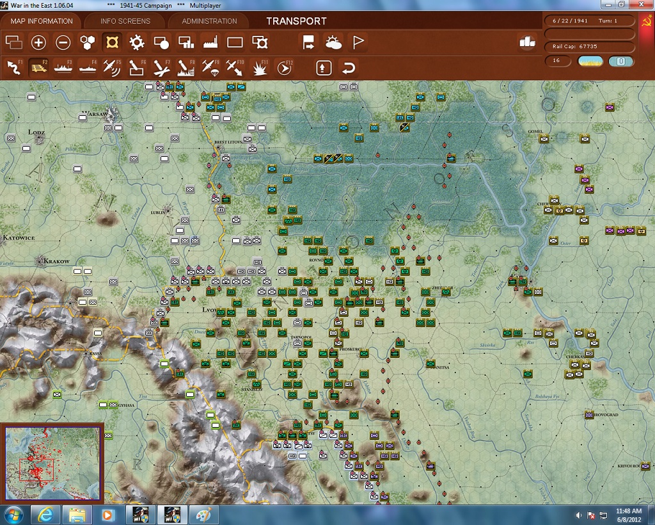Click the blue '0' indicator pill
The height and width of the screenshot is (525, 655).
point(620,61)
